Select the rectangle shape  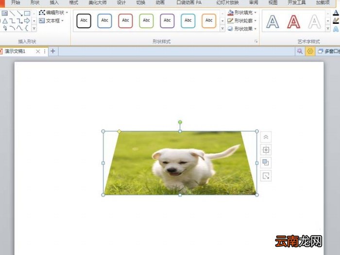coord(27,14)
